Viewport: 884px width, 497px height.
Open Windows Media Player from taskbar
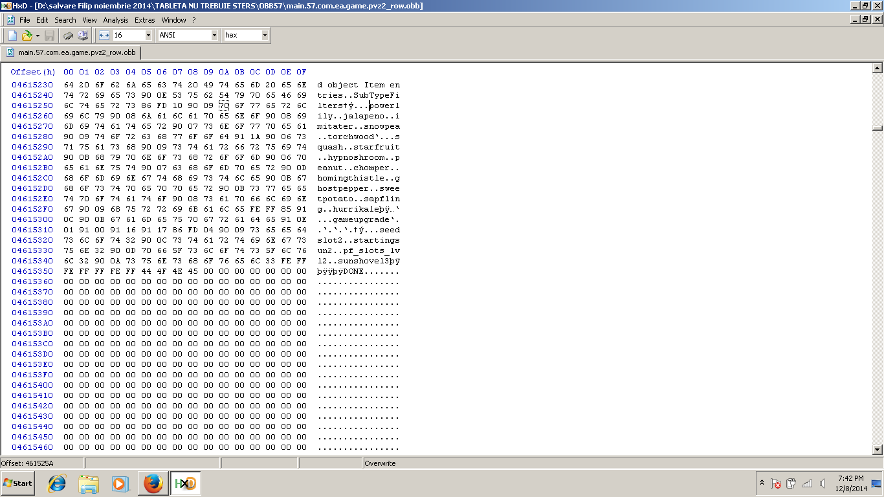click(x=120, y=483)
